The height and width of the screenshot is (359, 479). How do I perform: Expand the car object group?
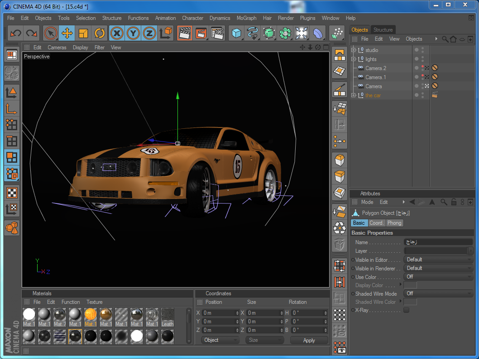(354, 95)
